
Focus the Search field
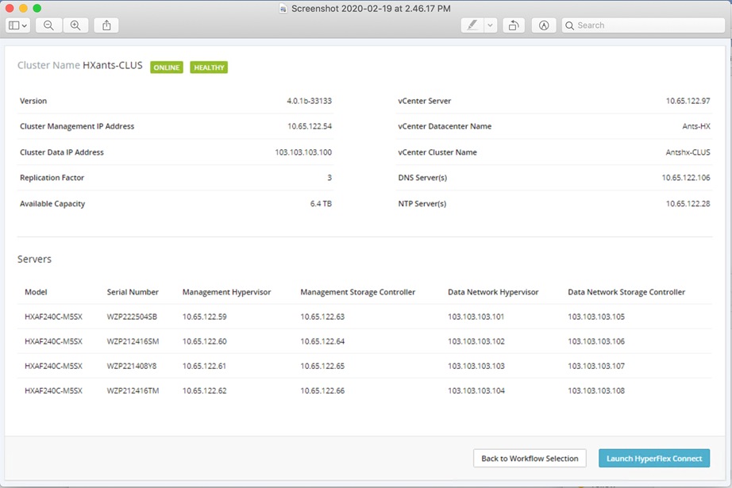pyautogui.click(x=643, y=25)
